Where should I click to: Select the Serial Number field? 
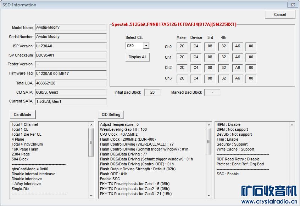pyautogui.click(x=71, y=37)
